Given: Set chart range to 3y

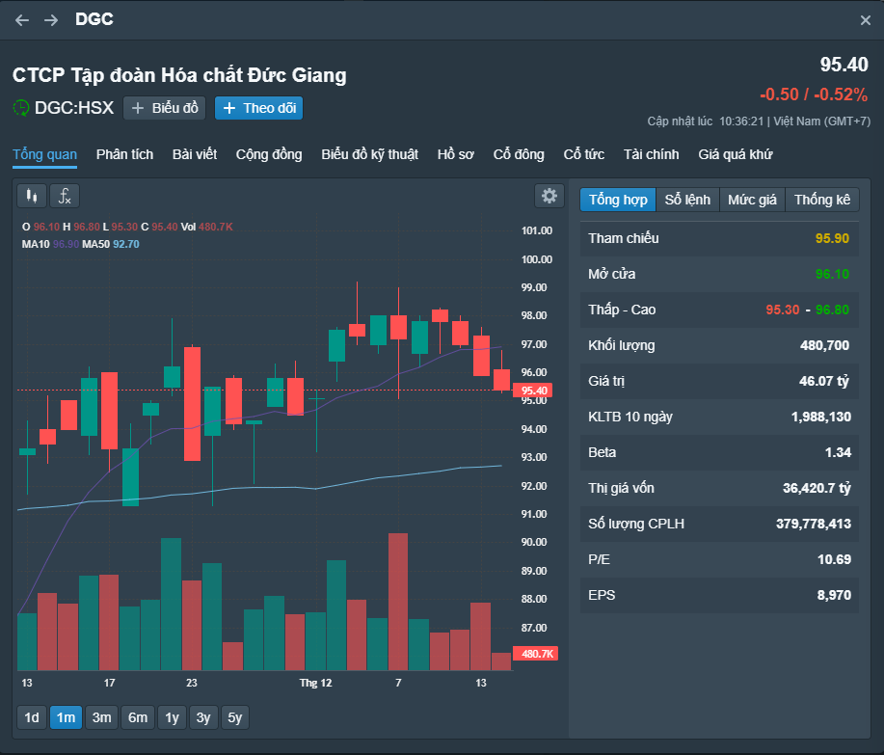Looking at the screenshot, I should [x=203, y=717].
